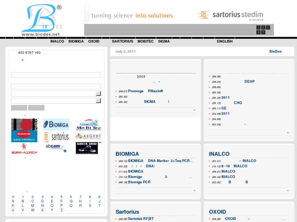Click the Sartorius Stedim banner logo
The width and height of the screenshot is (297, 222).
tap(231, 15)
